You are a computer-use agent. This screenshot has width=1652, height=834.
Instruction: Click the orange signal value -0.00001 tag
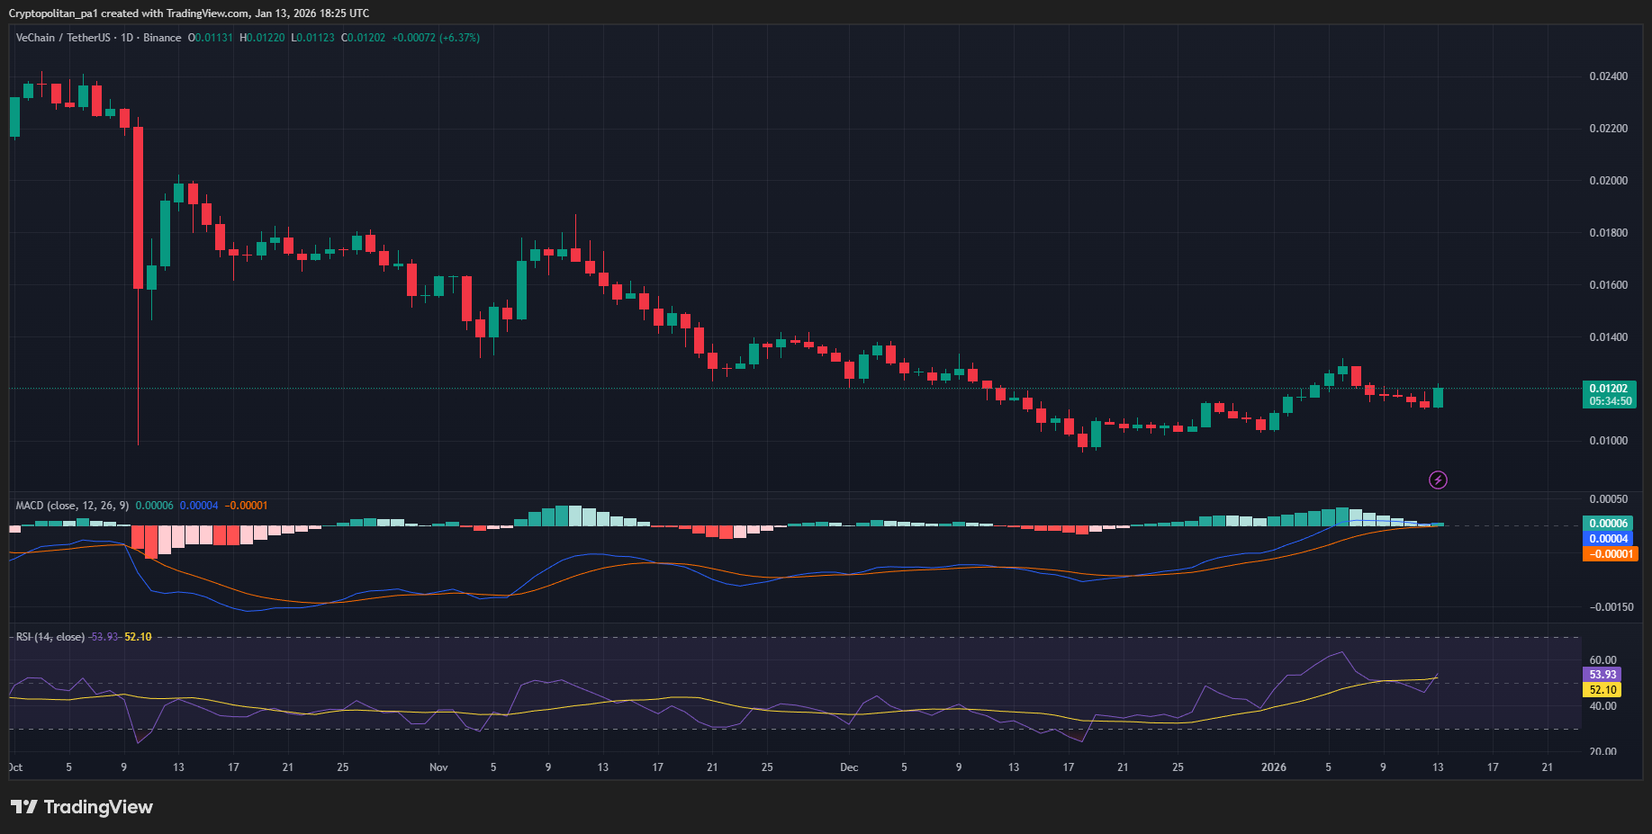point(1611,554)
